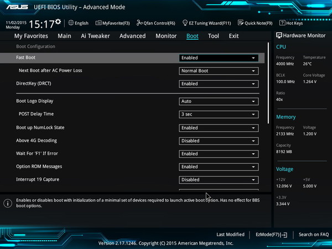Open Qfan Control(F6) text button

tap(159, 23)
